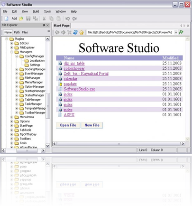
Task: Open the Build menu
Action: 36,11
